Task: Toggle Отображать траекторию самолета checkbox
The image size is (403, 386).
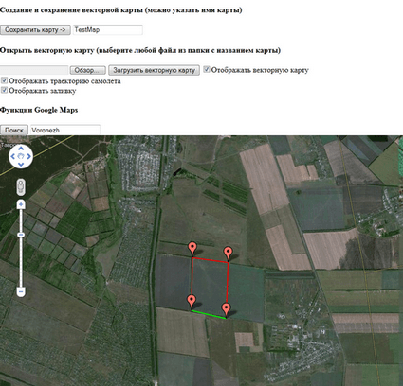Action: pos(4,80)
